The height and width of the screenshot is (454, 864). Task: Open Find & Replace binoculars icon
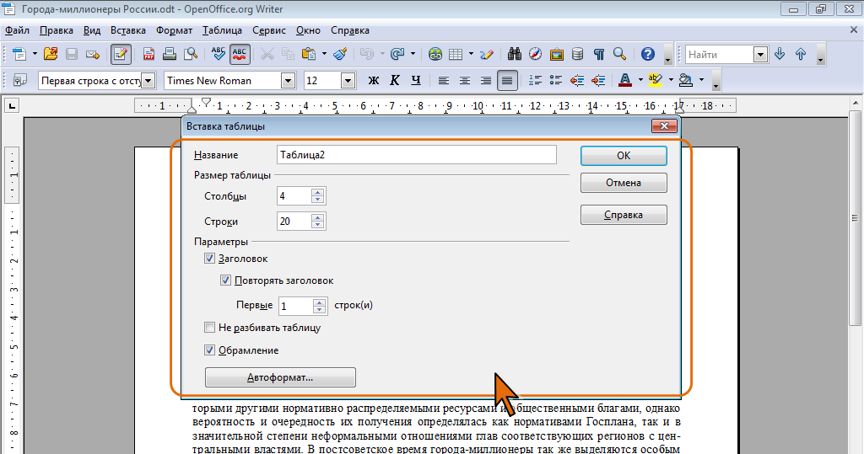pos(515,54)
